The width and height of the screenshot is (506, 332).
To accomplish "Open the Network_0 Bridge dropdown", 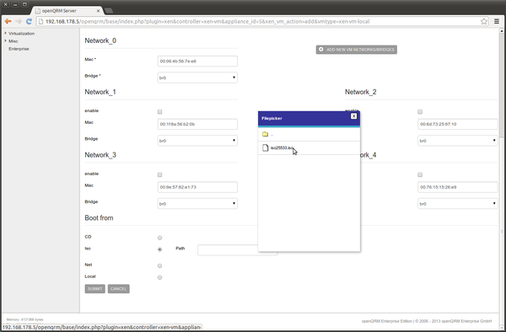I will click(x=197, y=78).
